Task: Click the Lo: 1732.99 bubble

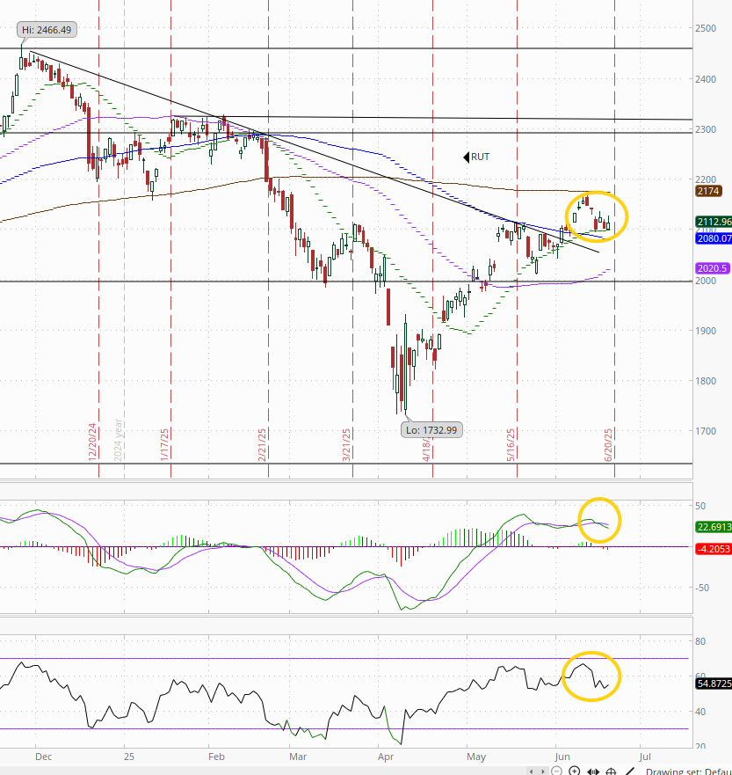Action: click(431, 430)
